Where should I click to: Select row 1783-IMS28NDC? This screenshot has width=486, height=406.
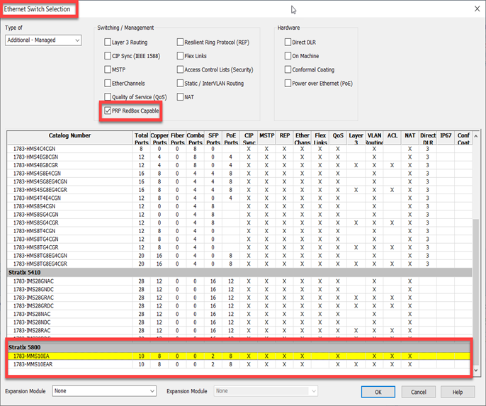pos(239,322)
